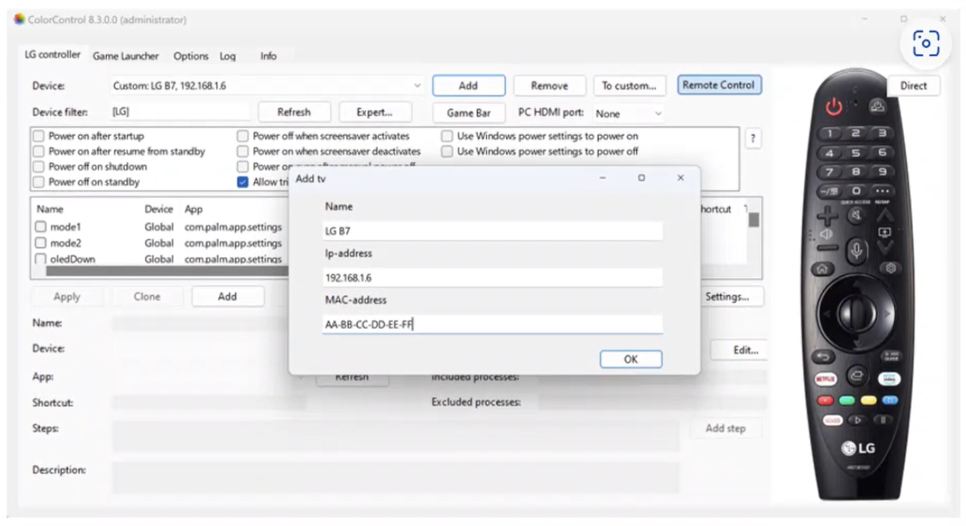
Task: Click the microphone voice button on remote
Action: click(856, 251)
